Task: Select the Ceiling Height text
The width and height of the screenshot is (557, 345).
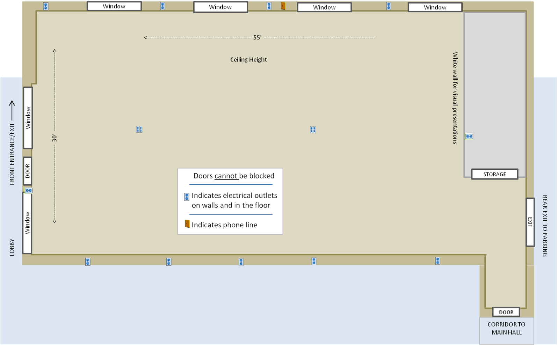Action: (x=248, y=60)
